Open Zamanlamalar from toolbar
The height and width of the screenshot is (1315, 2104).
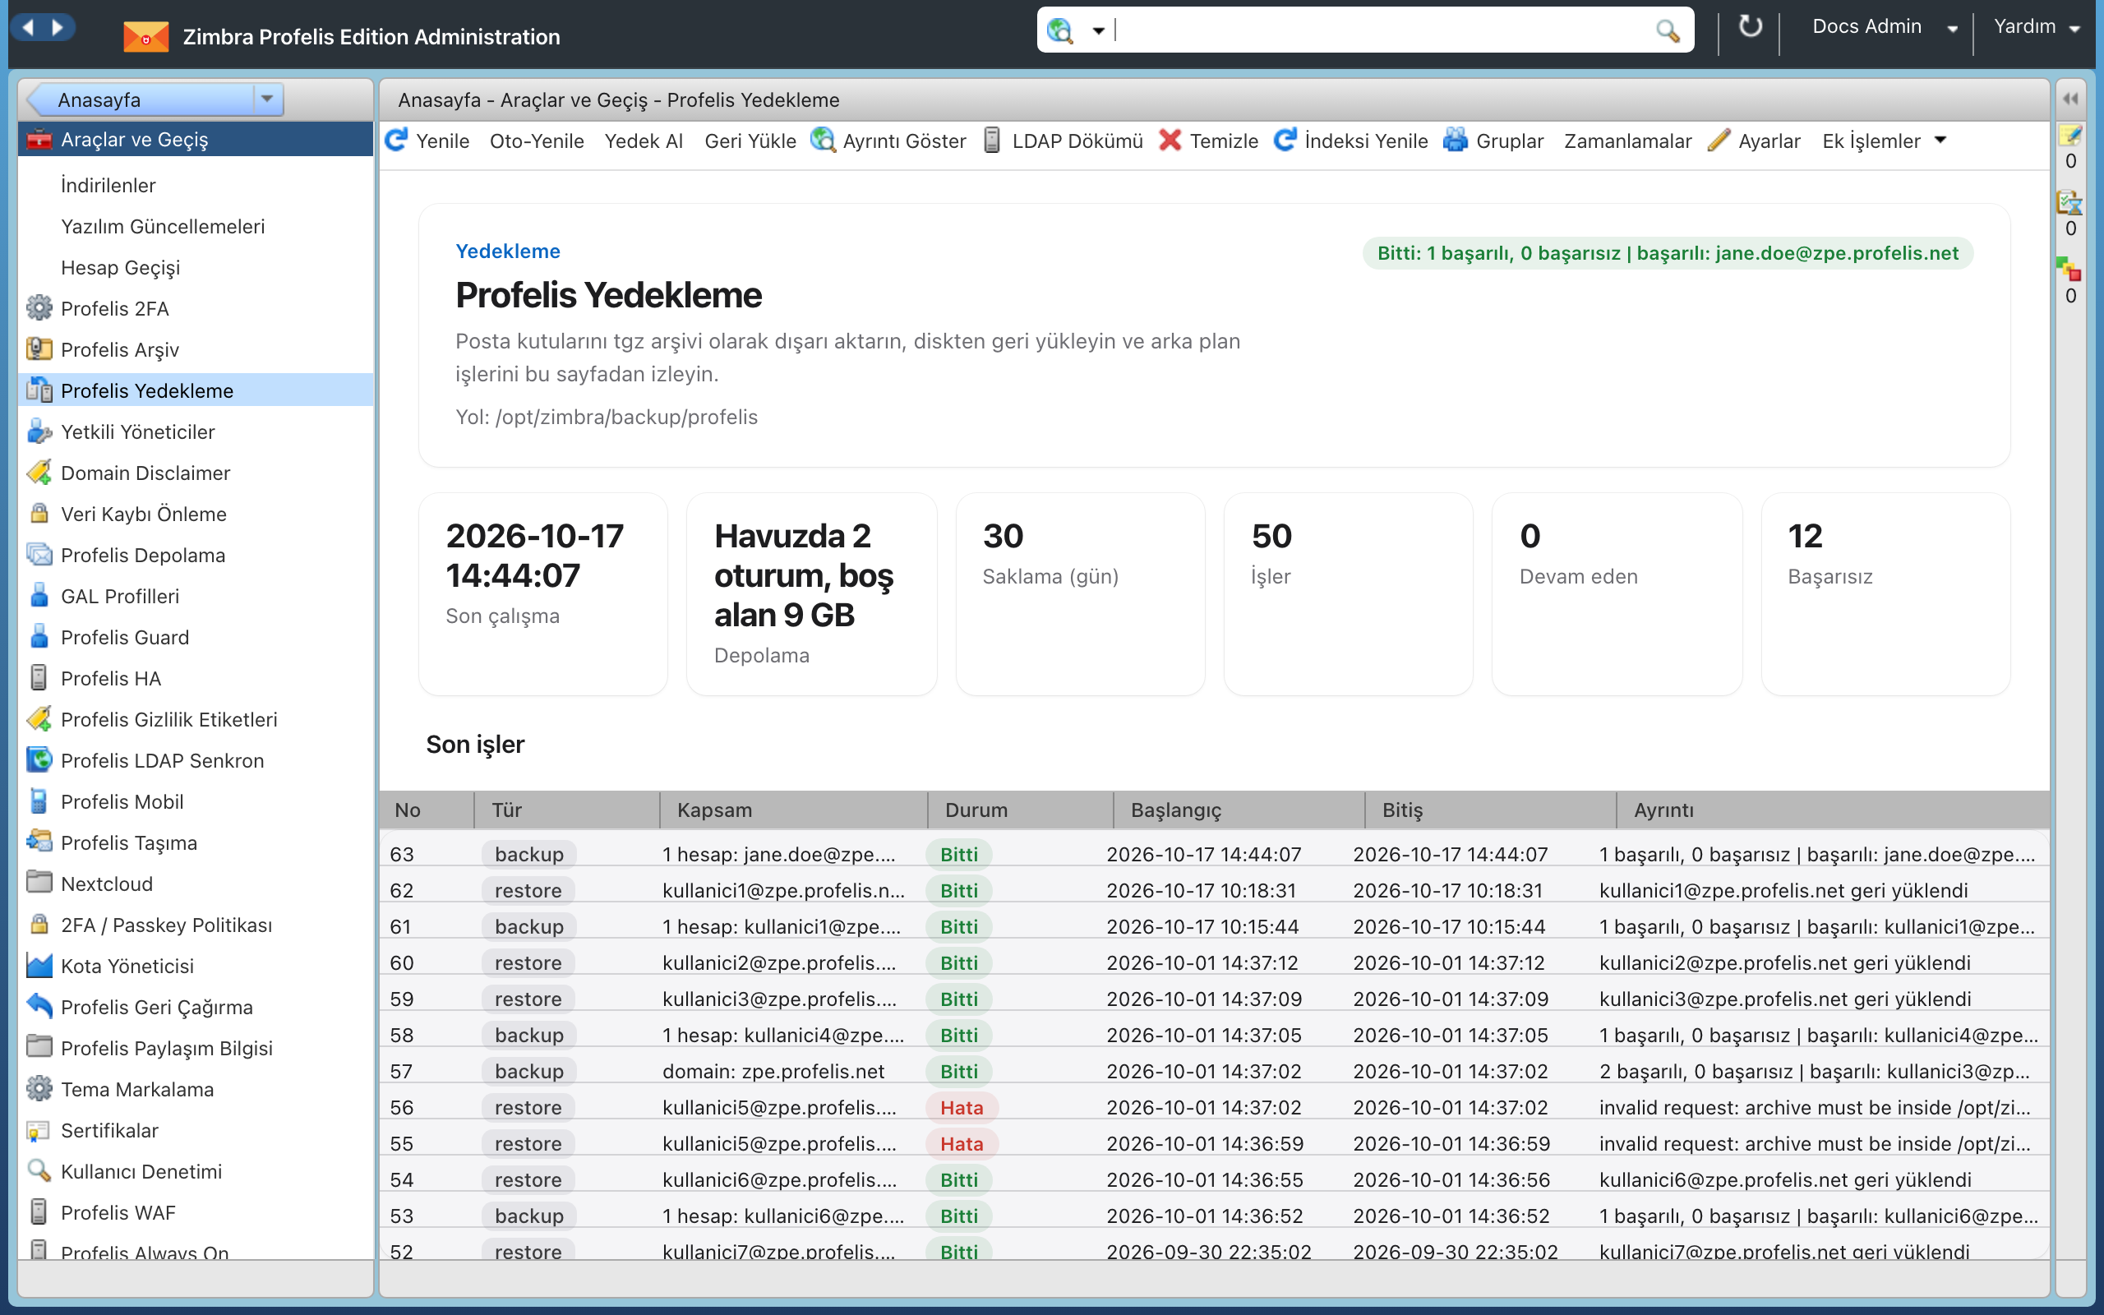[1627, 141]
